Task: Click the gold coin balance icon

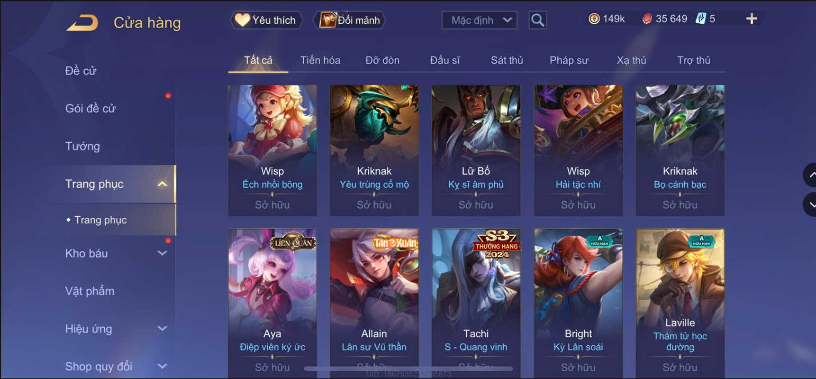Action: click(x=594, y=19)
